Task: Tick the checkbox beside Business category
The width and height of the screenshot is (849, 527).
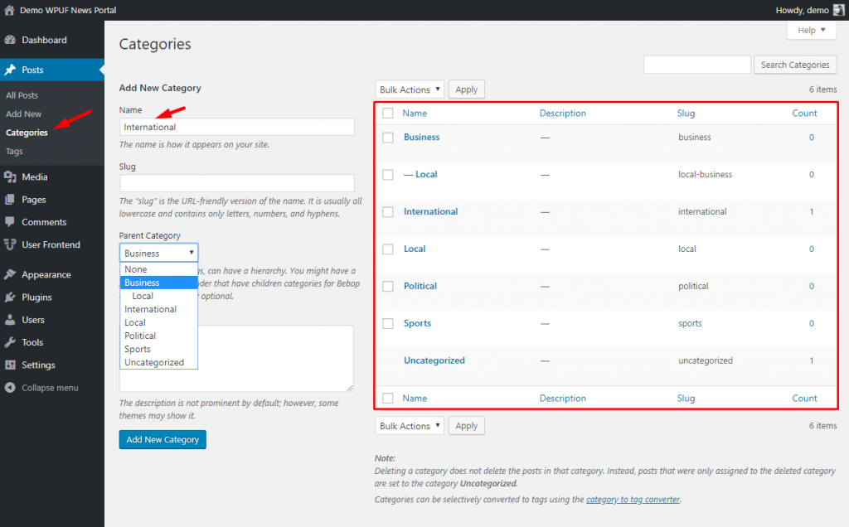Action: [x=387, y=138]
